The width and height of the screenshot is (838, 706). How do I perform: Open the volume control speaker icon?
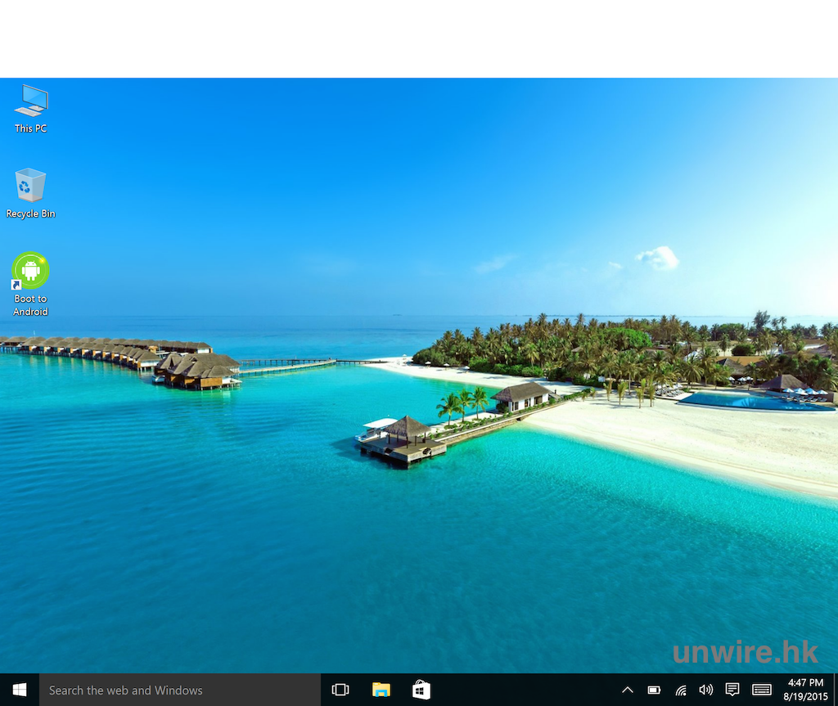[705, 690]
